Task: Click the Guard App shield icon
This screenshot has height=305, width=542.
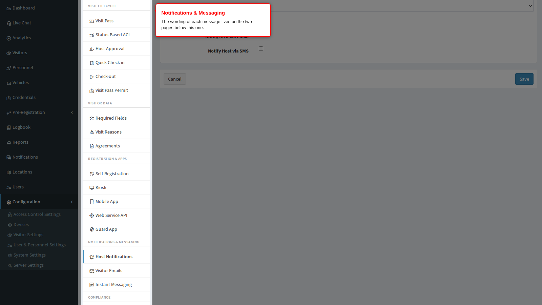Action: 92,229
